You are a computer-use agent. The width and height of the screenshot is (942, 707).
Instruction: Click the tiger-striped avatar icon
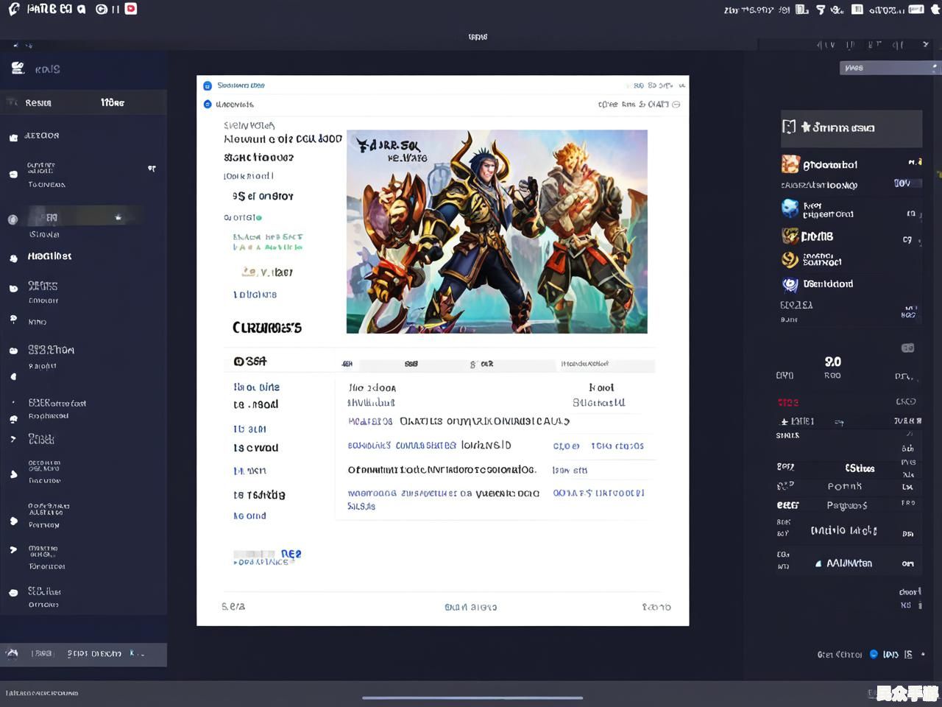click(x=790, y=236)
